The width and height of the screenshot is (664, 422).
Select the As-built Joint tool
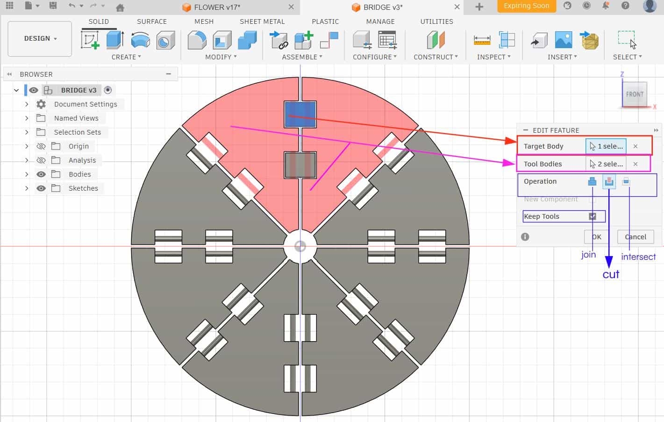tap(329, 40)
